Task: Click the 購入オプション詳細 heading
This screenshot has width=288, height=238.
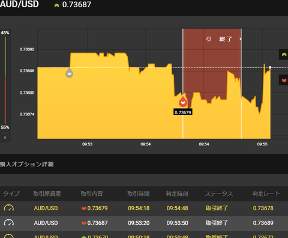Action: tap(26, 164)
